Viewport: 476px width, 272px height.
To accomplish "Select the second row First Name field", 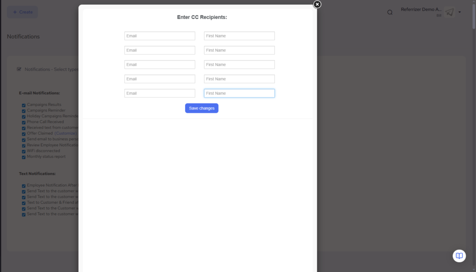I will click(x=239, y=50).
